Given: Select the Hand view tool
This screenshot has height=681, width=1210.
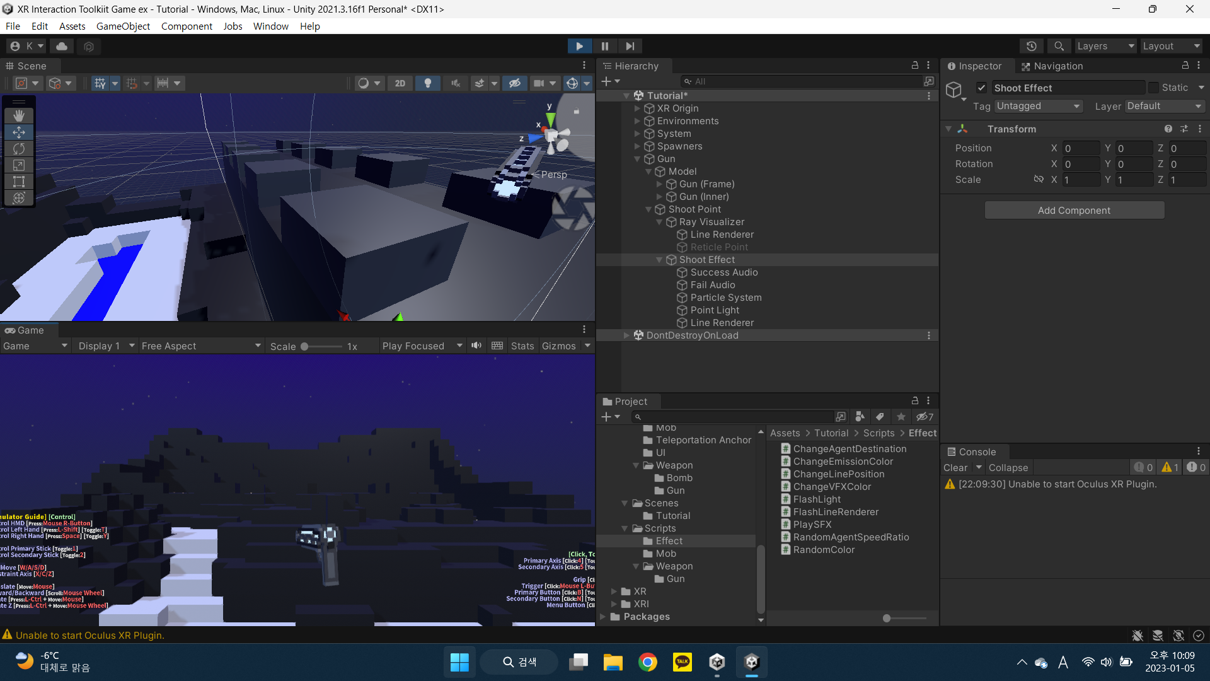Looking at the screenshot, I should 19,115.
